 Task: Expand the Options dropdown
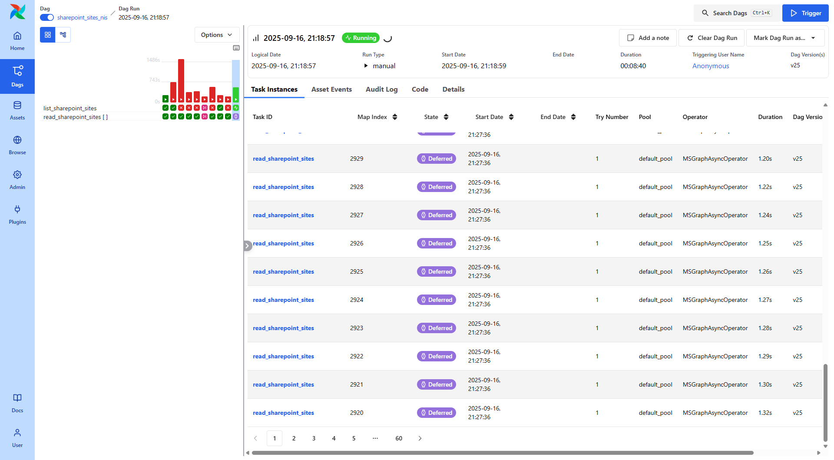(217, 35)
